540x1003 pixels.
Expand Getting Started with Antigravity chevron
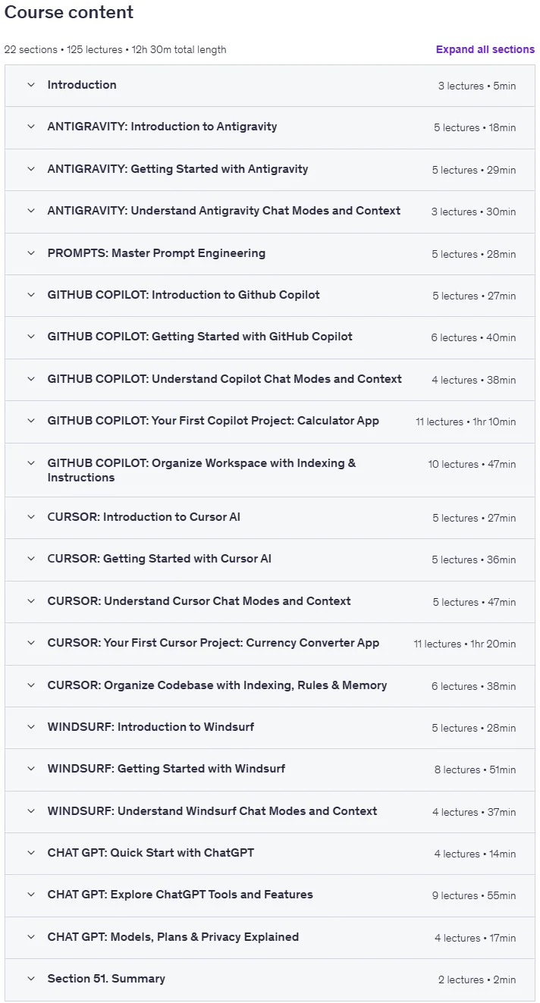click(31, 169)
